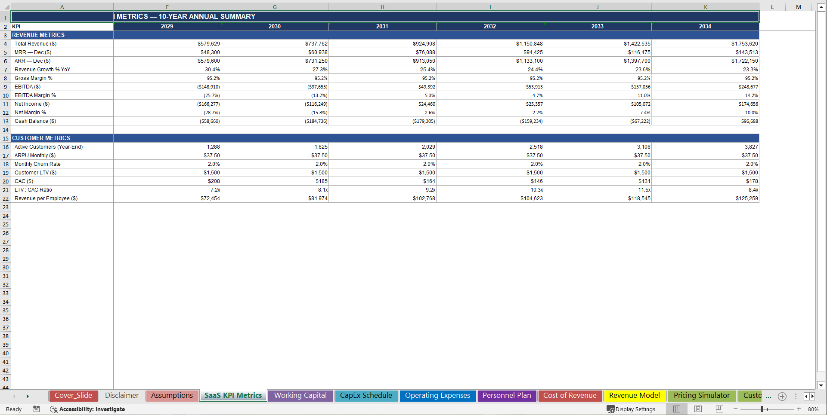Click the previous-sheet navigation arrow
The width and height of the screenshot is (827, 415).
click(14, 396)
